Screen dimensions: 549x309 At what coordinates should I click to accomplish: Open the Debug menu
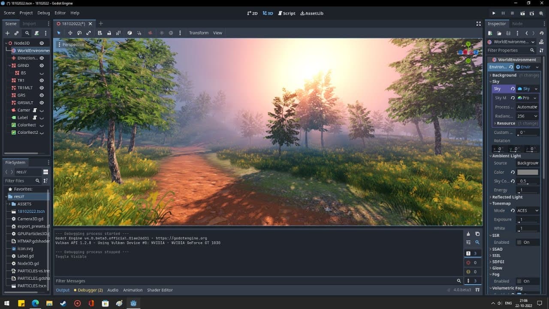coord(43,13)
